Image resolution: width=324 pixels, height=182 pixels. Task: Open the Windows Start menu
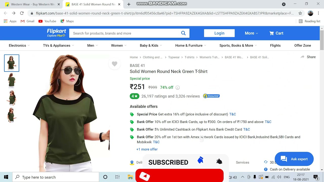click(x=6, y=177)
